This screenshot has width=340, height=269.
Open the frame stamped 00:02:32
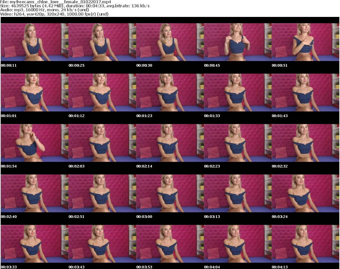click(x=305, y=143)
